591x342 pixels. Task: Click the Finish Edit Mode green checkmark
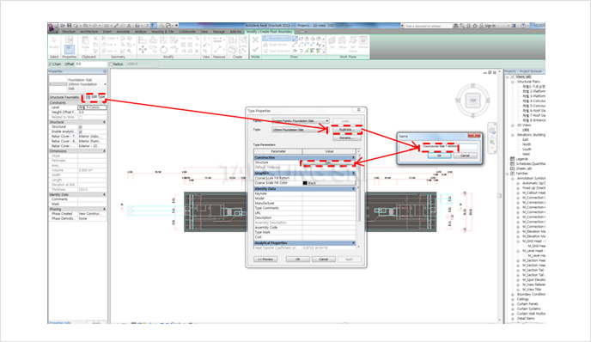tap(255, 49)
